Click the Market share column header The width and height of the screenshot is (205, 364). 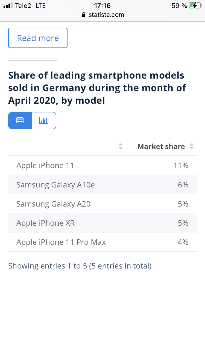161,147
